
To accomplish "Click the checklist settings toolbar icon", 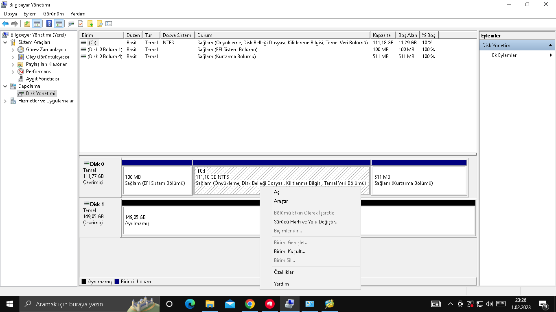I will [109, 24].
